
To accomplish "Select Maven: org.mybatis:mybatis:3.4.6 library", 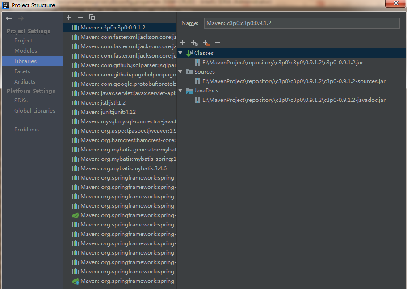I will pyautogui.click(x=120, y=168).
